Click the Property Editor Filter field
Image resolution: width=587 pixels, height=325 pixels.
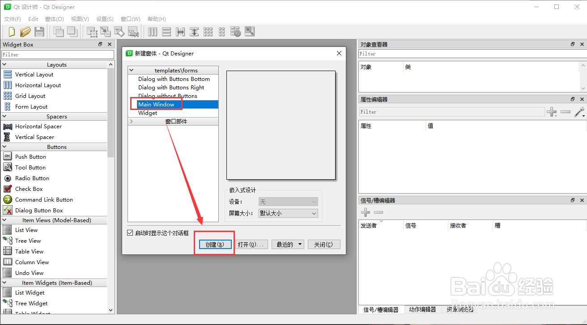[x=452, y=112]
